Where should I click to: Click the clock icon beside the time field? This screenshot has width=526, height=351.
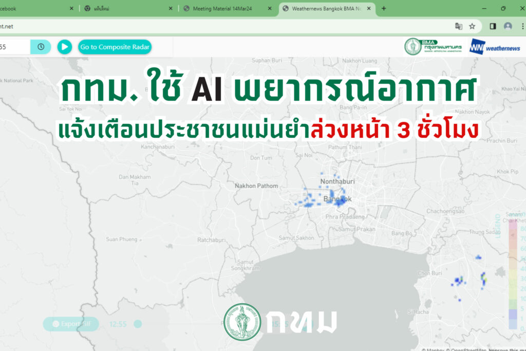(41, 47)
